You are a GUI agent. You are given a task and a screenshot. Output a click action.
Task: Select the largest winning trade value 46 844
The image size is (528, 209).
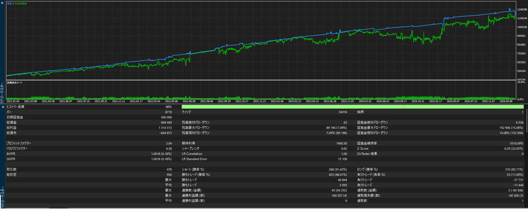click(343, 180)
